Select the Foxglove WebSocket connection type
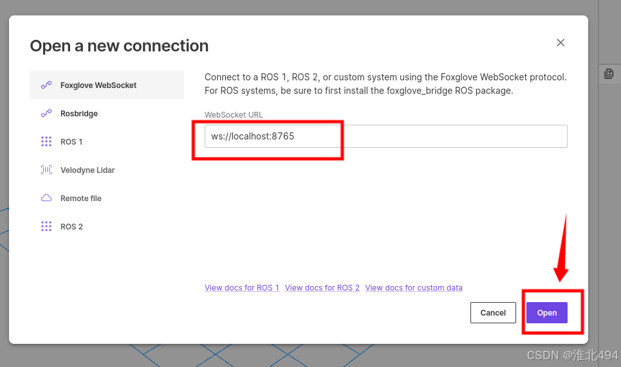The width and height of the screenshot is (621, 367). 107,85
